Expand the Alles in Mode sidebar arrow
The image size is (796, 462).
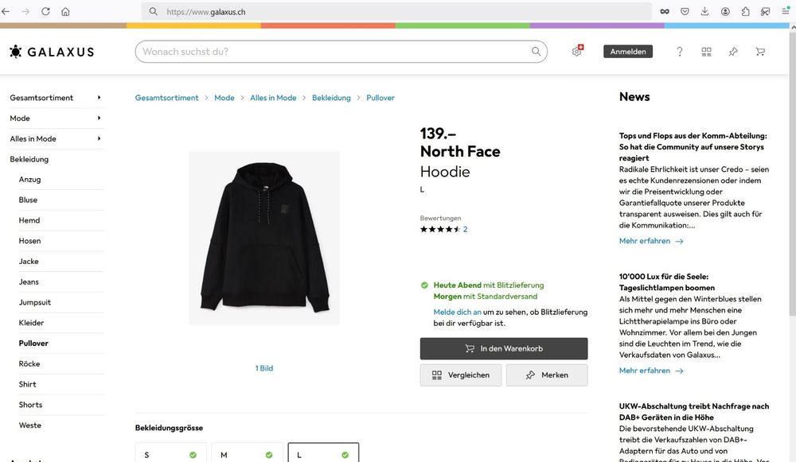99,138
